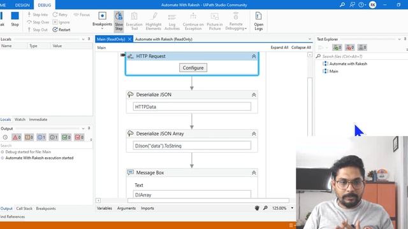Select the pan hand tool
This screenshot has width=408, height=229.
257,208
